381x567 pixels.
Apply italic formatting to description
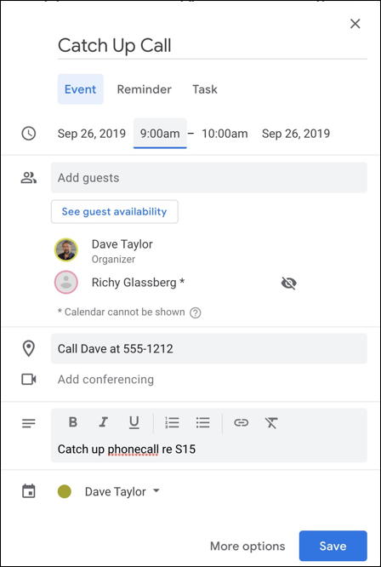coord(104,422)
